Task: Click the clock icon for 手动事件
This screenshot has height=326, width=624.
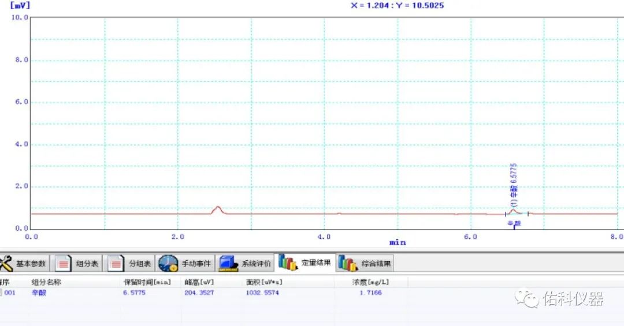Action: tap(168, 264)
